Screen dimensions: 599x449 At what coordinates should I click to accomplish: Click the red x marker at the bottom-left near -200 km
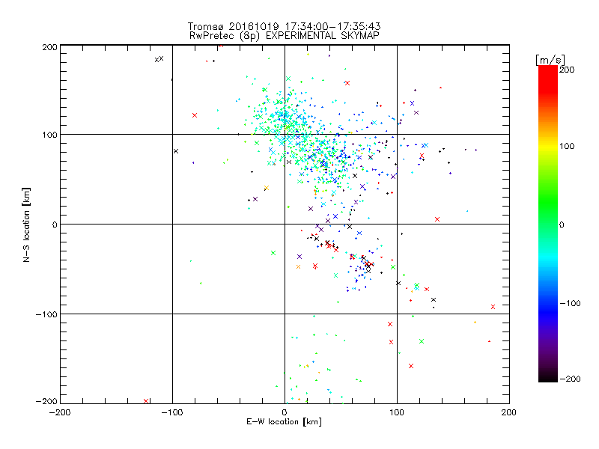[x=145, y=401]
